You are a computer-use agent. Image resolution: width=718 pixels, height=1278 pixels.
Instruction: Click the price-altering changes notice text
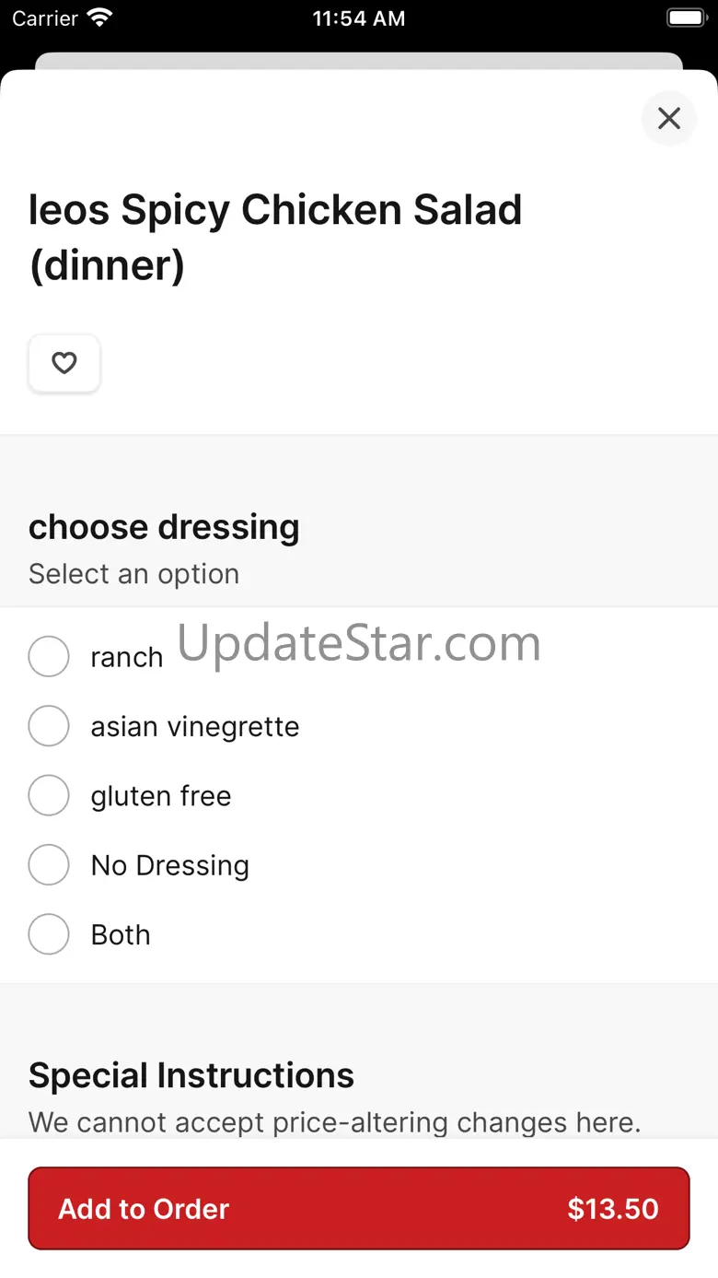[334, 1122]
